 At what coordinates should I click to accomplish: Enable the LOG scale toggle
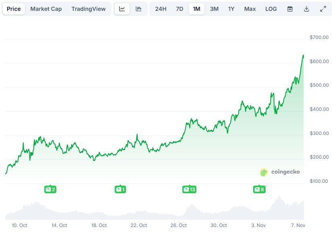(x=271, y=8)
